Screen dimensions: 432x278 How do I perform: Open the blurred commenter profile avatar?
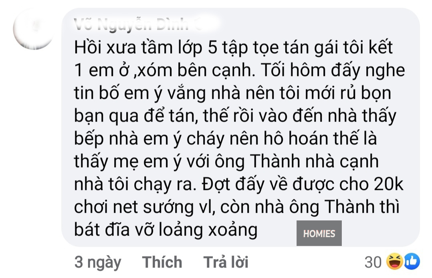click(34, 30)
